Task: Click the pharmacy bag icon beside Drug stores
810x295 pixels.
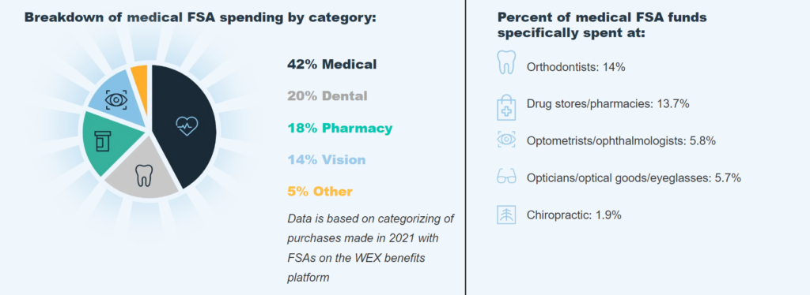Action: 506,106
